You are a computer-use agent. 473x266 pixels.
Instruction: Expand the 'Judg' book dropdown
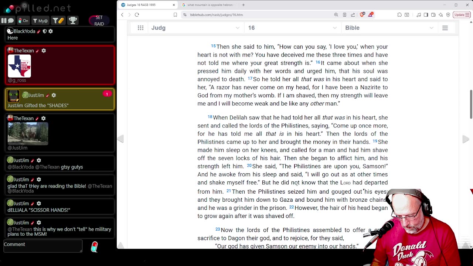(x=195, y=28)
